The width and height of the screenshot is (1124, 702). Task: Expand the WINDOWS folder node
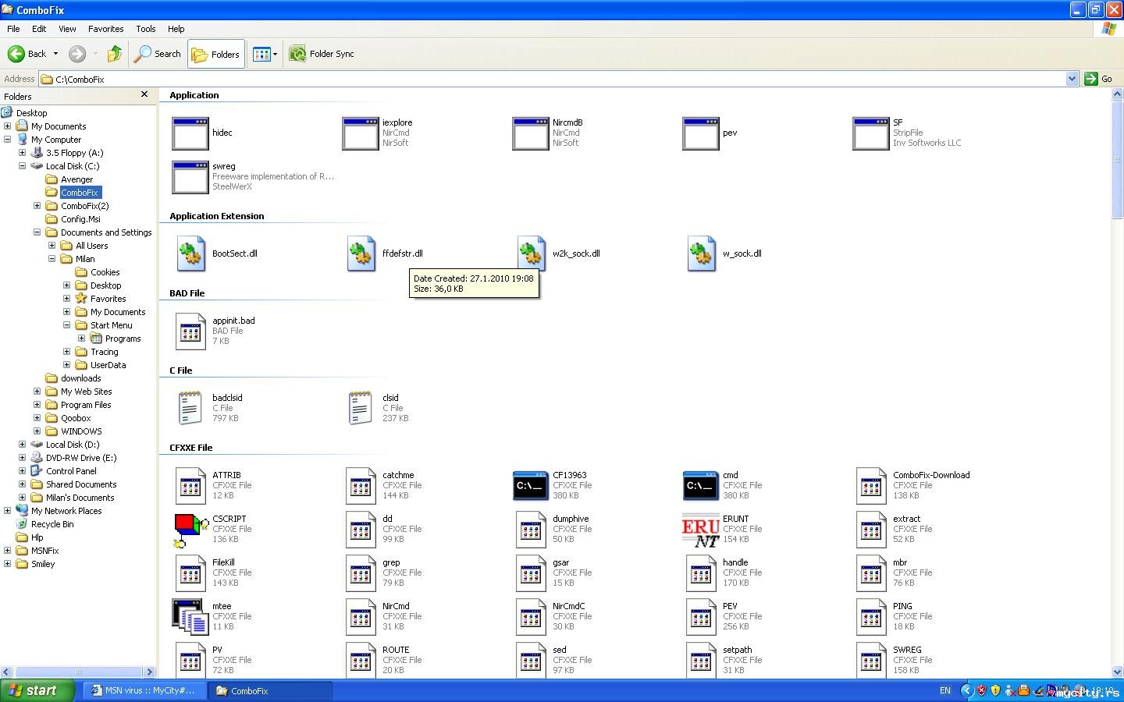tap(37, 431)
